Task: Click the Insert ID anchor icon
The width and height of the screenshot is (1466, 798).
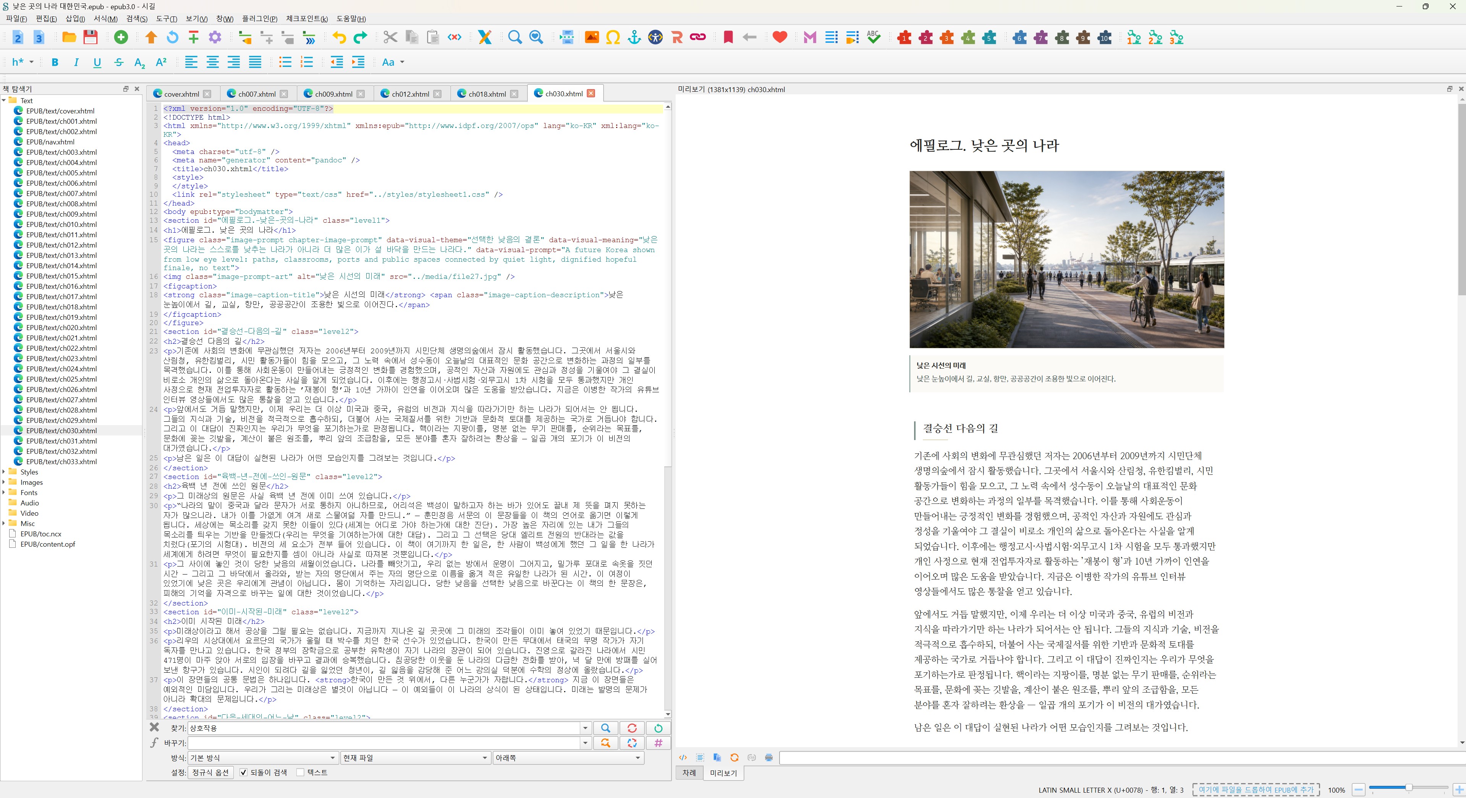Action: click(634, 37)
